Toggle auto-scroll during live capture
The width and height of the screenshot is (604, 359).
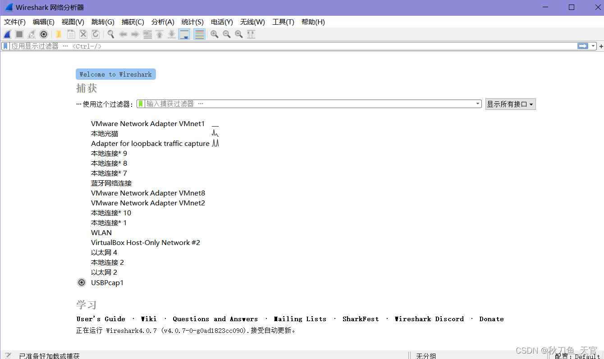184,34
